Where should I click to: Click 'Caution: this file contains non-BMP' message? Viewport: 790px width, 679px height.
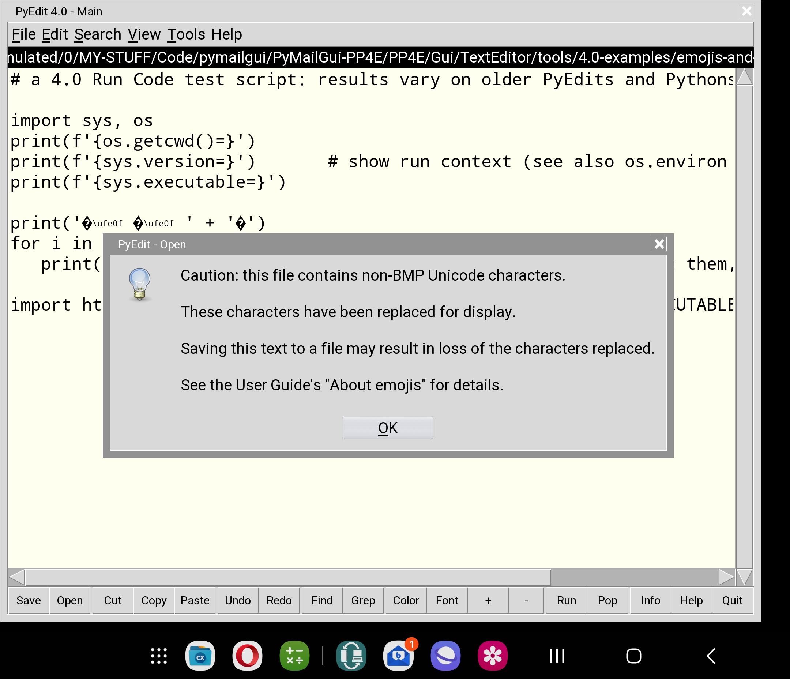point(373,275)
